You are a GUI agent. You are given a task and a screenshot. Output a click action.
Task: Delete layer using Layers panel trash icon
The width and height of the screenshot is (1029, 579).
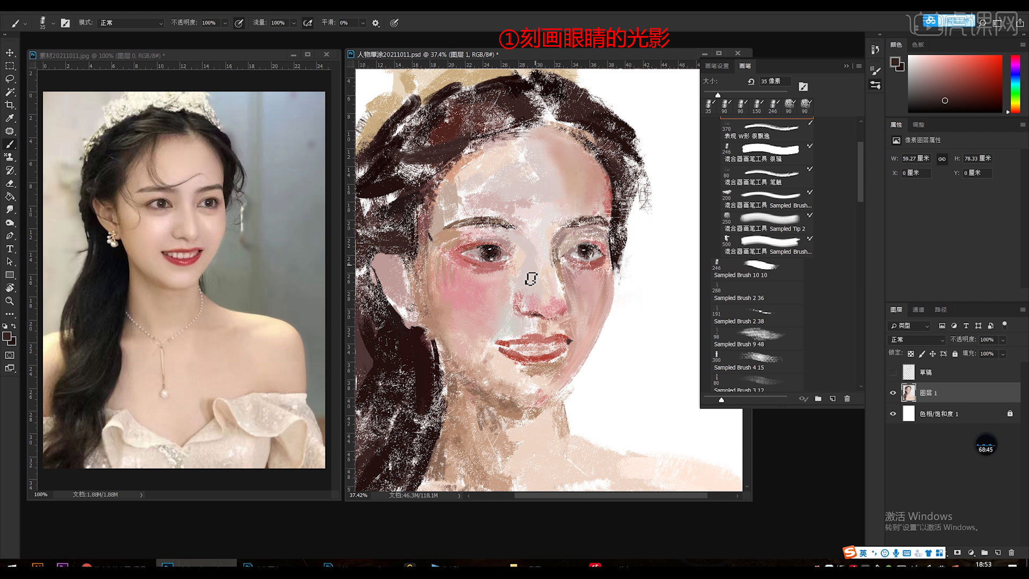coord(1011,552)
